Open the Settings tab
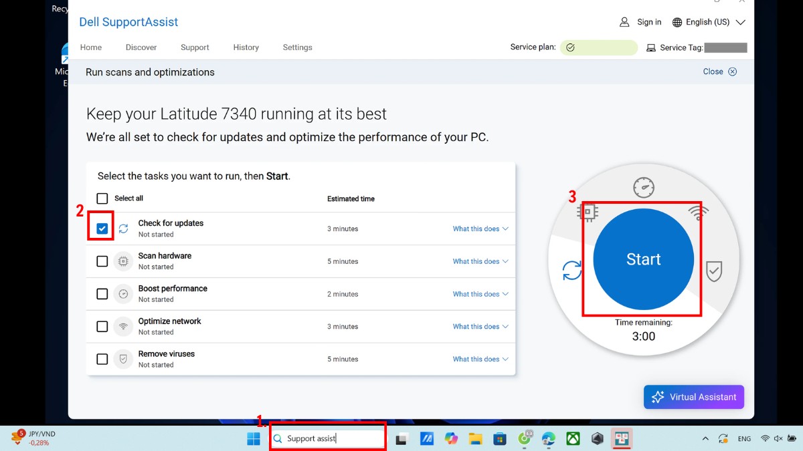Viewport: 803px width, 451px height. 297,47
